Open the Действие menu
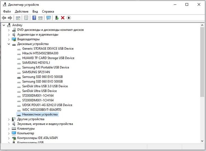206x151 pixels. 22,11
